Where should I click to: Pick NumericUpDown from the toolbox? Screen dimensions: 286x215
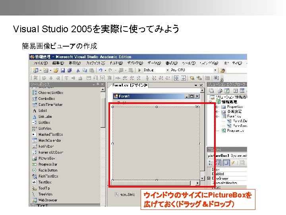point(48,152)
